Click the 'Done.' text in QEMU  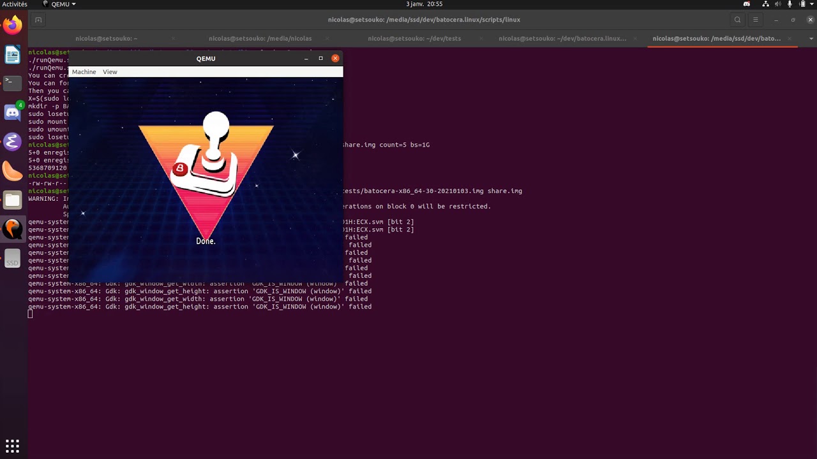[206, 241]
